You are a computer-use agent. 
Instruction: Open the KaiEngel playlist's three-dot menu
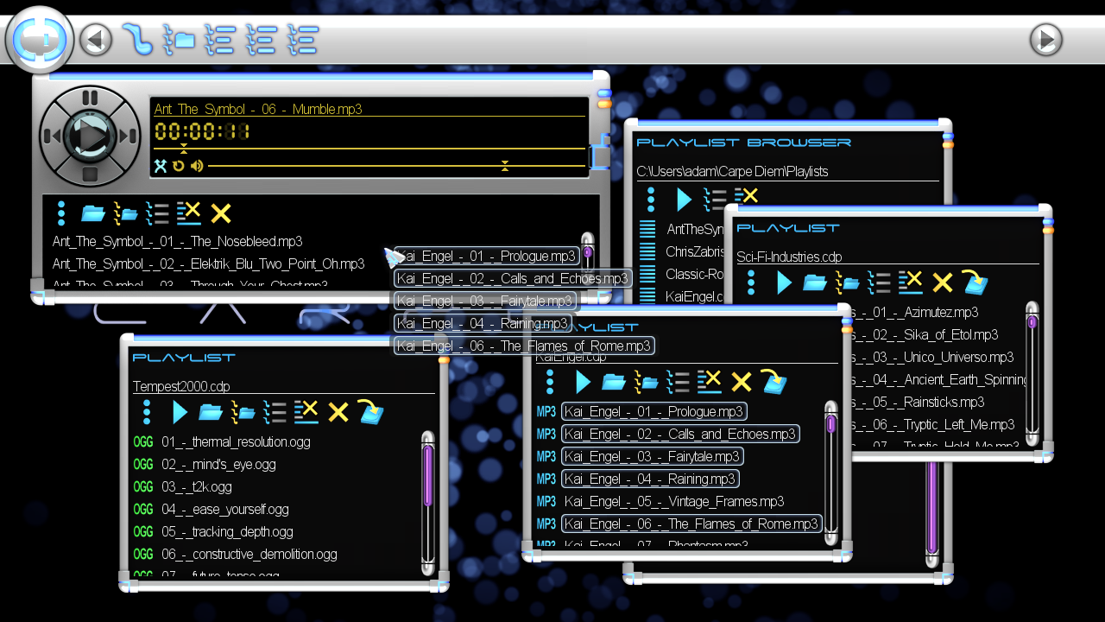[x=550, y=382]
